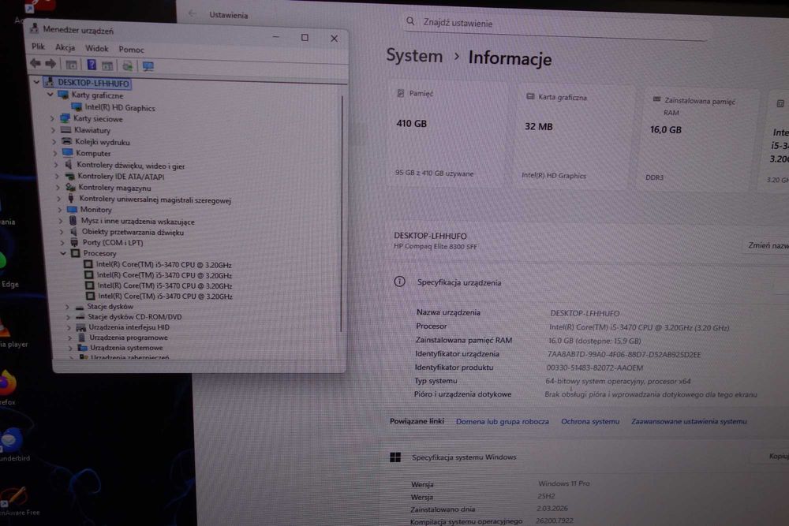789x526 pixels.
Task: Click the Klawiatury keyboard icon
Action: [x=66, y=130]
